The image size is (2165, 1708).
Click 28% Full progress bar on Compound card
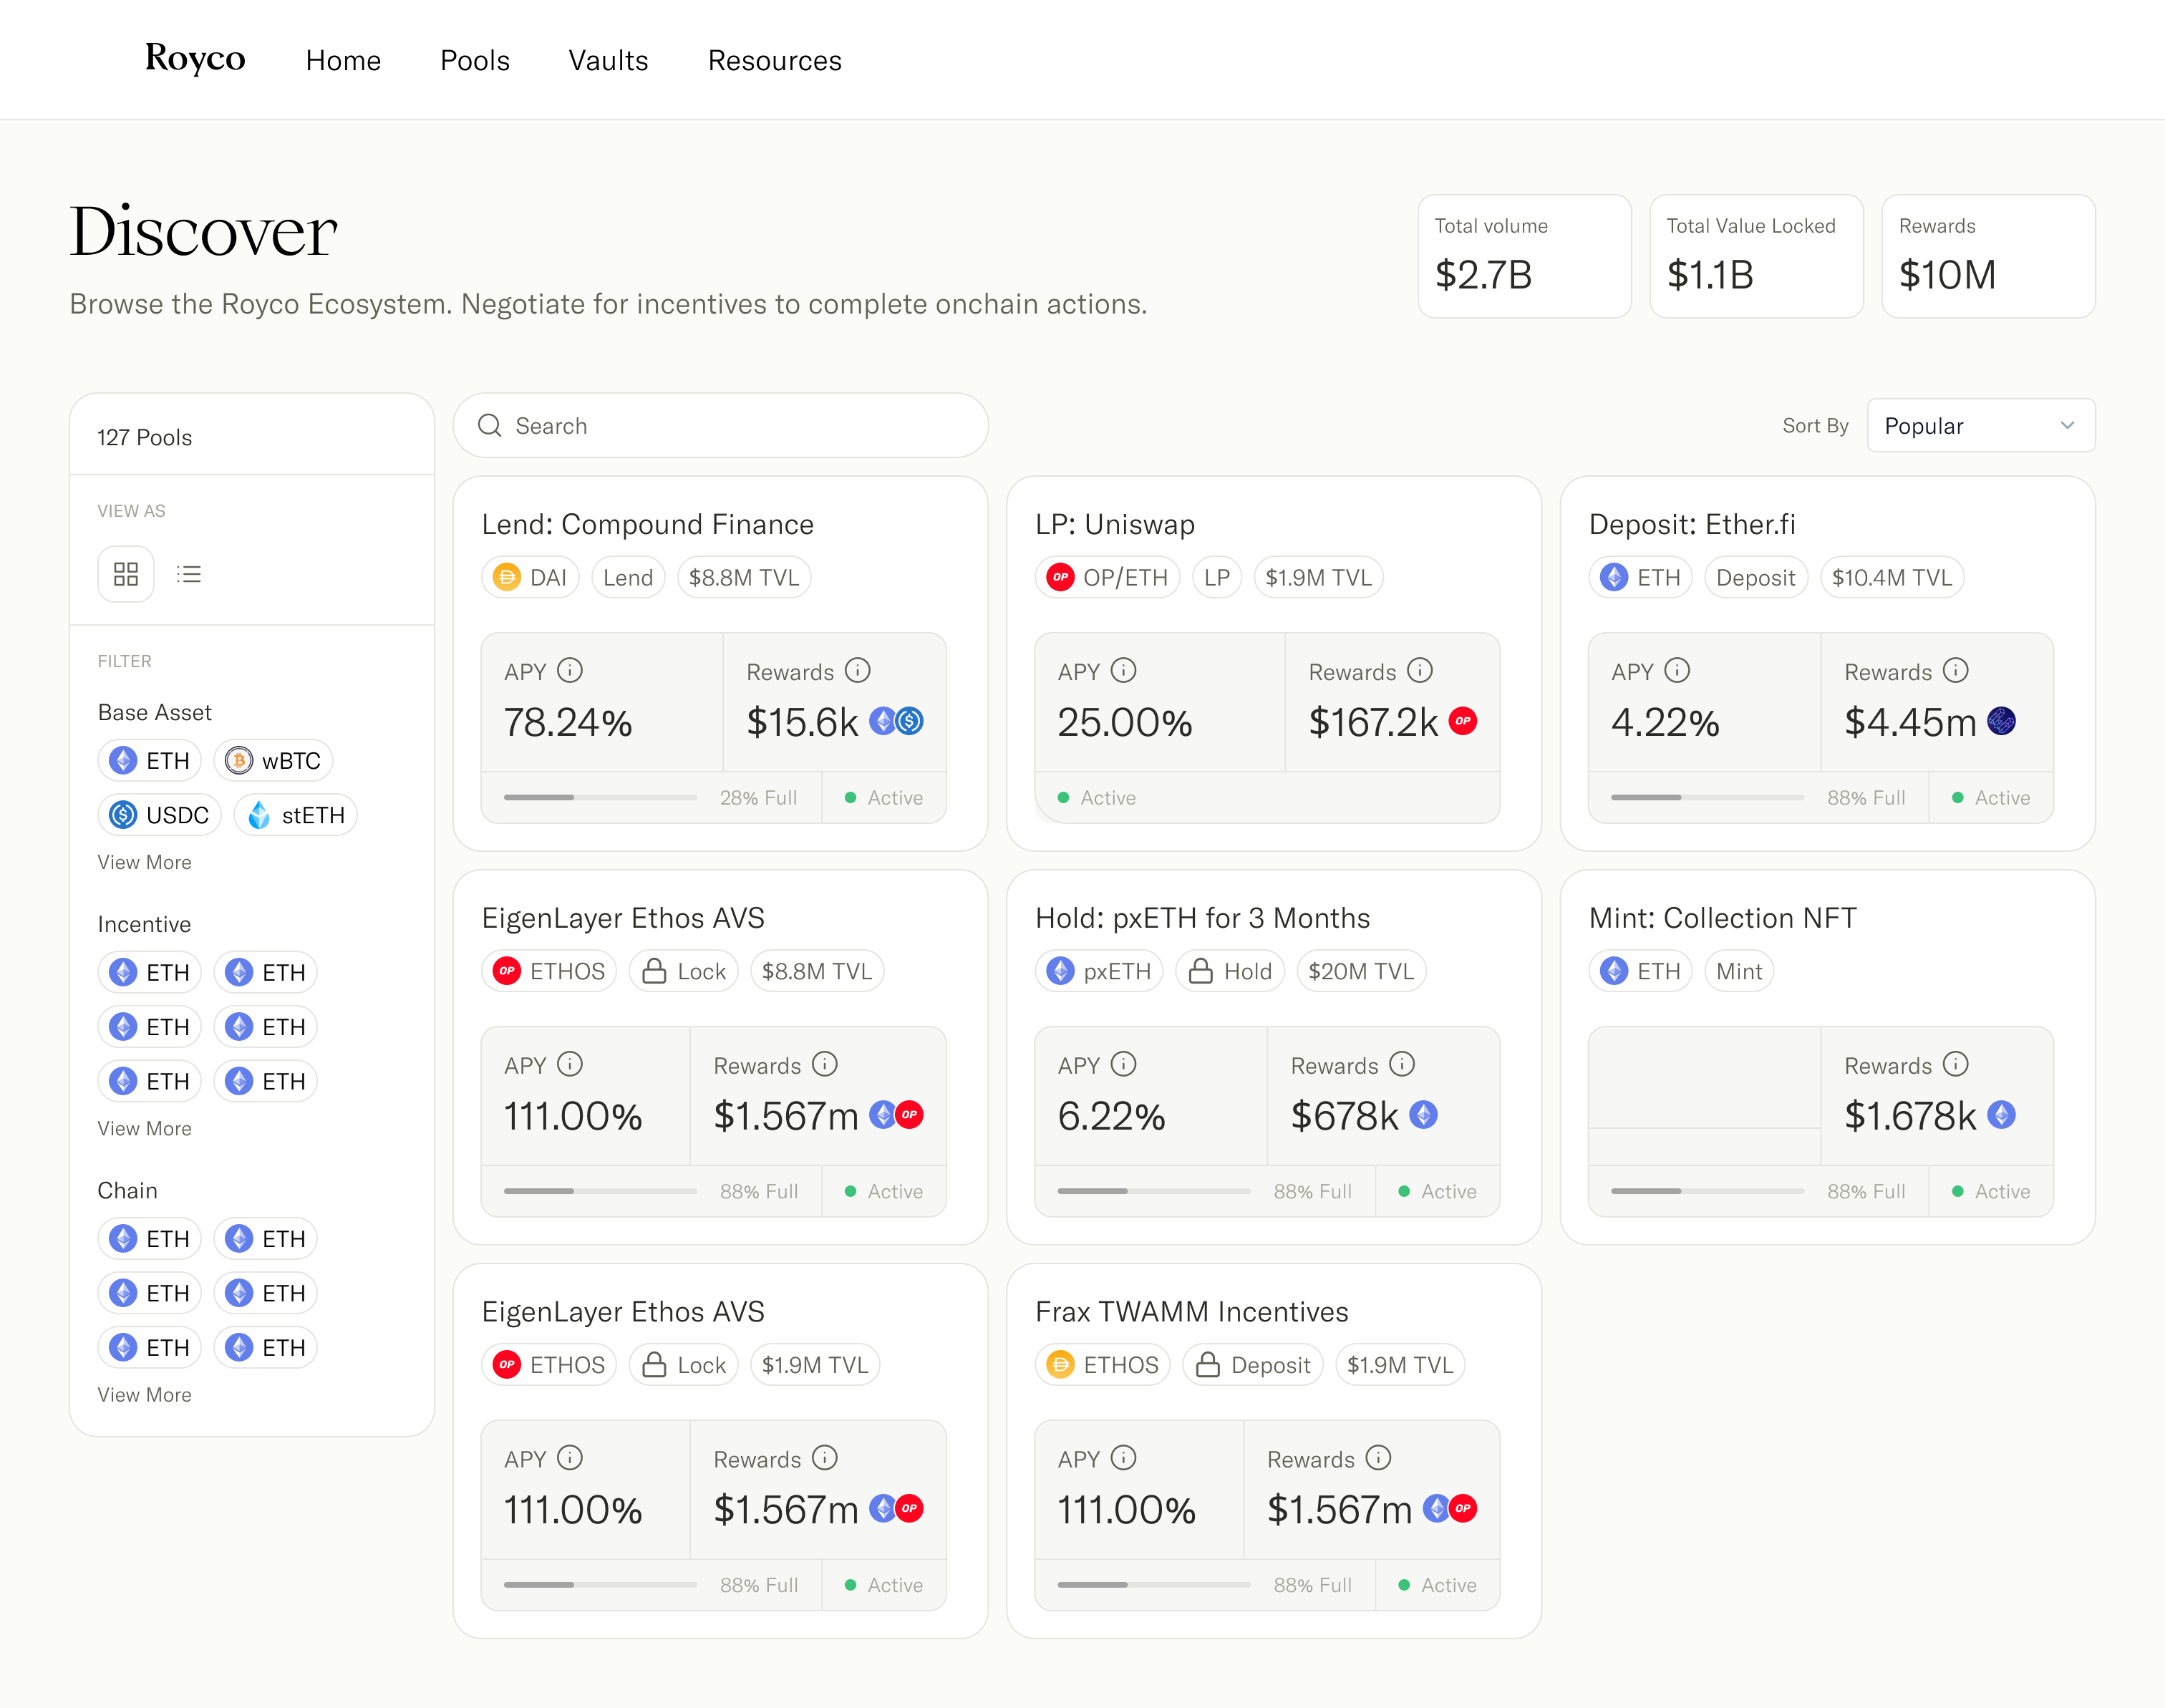pos(600,798)
